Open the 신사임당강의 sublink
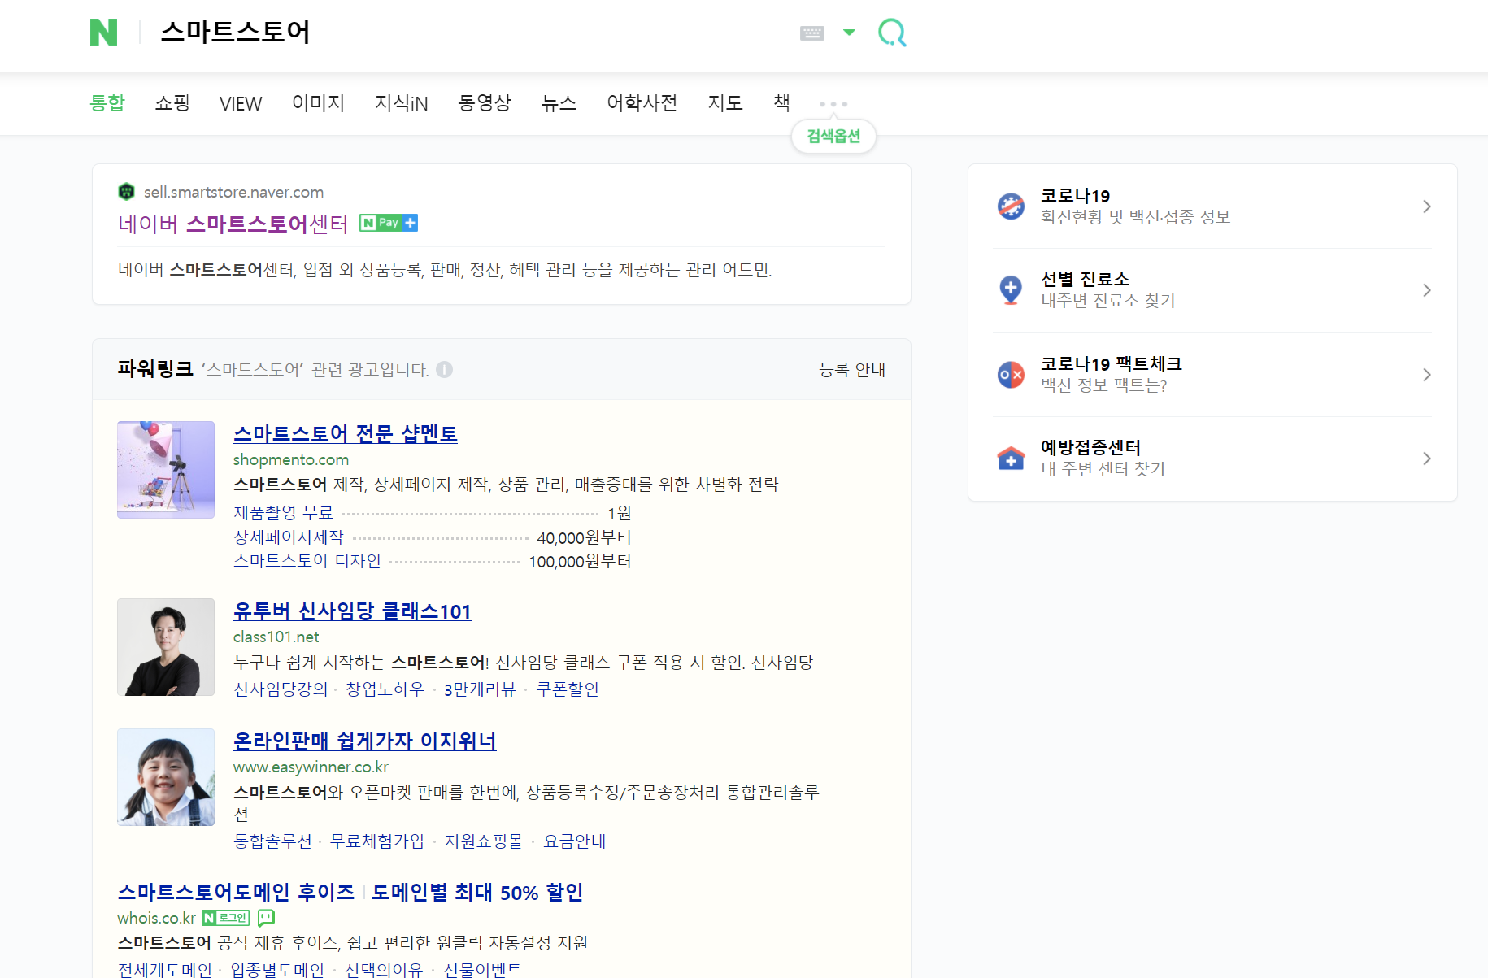Screen dimensions: 1488x978 (x=281, y=689)
